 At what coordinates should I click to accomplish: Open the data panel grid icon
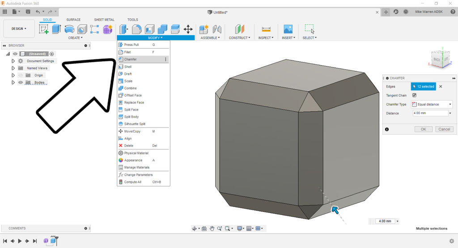(4, 12)
